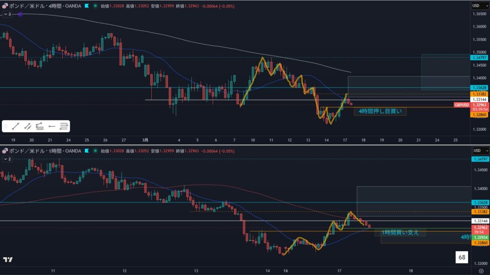Click the TradingView logo at bottom left
490x275 pixels.
click(x=7, y=260)
